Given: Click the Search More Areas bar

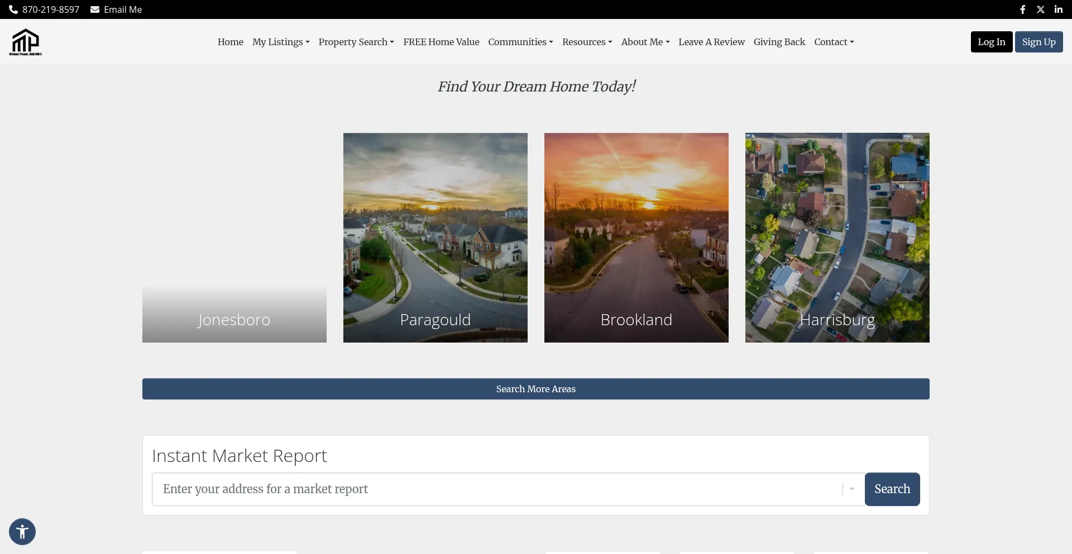Looking at the screenshot, I should click(535, 389).
